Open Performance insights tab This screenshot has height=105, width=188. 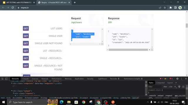[x=133, y=79]
